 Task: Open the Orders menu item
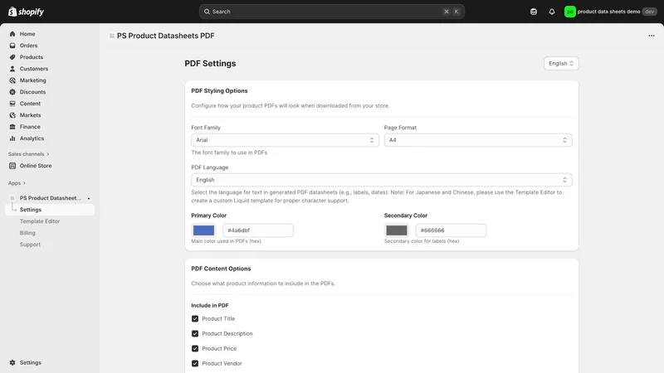(x=50, y=46)
